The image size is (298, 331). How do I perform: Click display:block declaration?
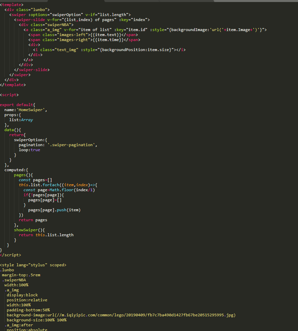tap(22, 295)
